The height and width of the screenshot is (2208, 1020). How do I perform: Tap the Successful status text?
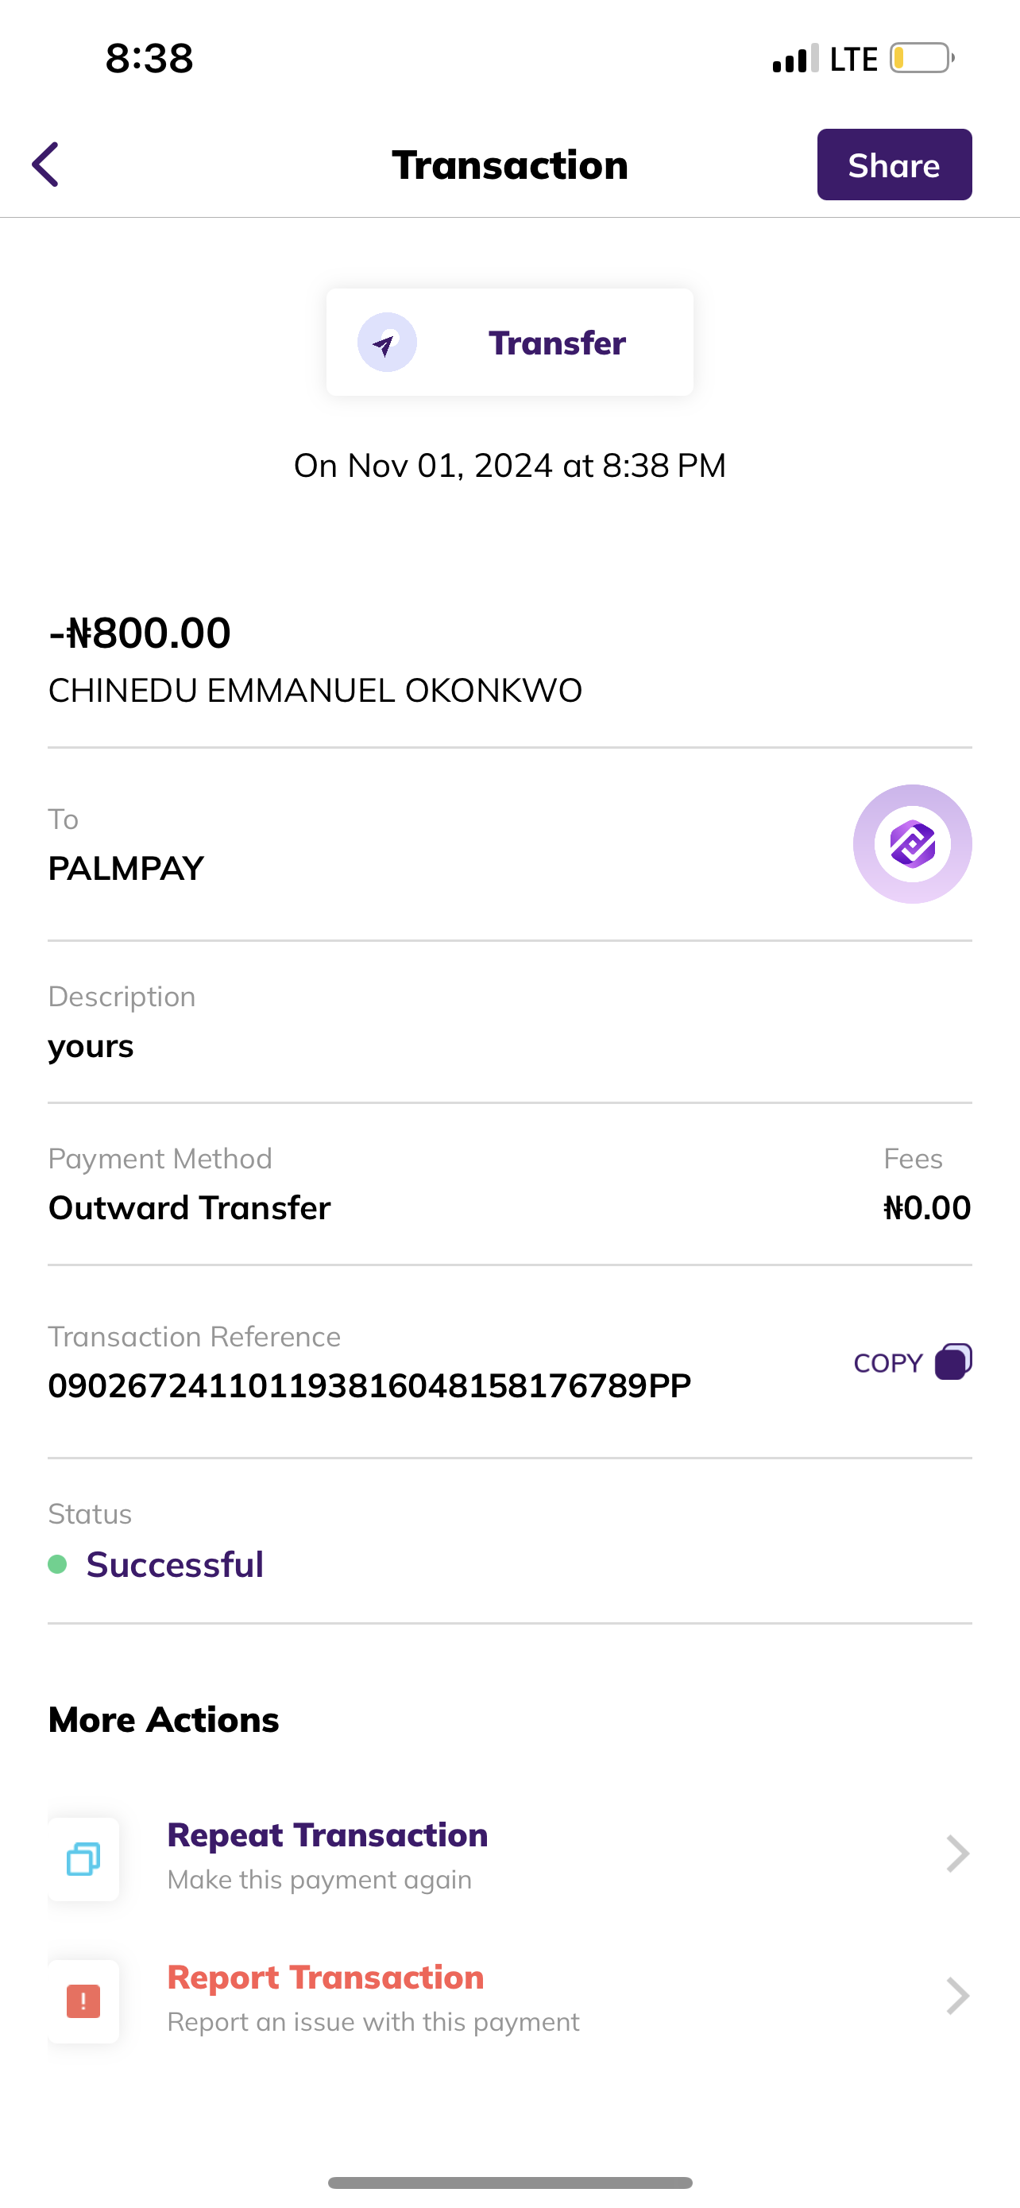[x=175, y=1564]
